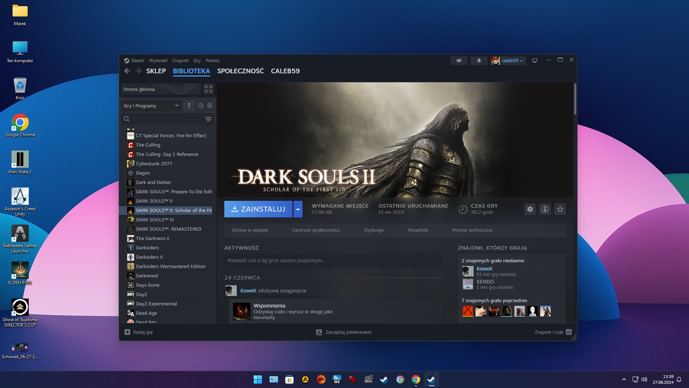The height and width of the screenshot is (388, 689).
Task: Click the library search magnifier icon
Action: tap(127, 119)
